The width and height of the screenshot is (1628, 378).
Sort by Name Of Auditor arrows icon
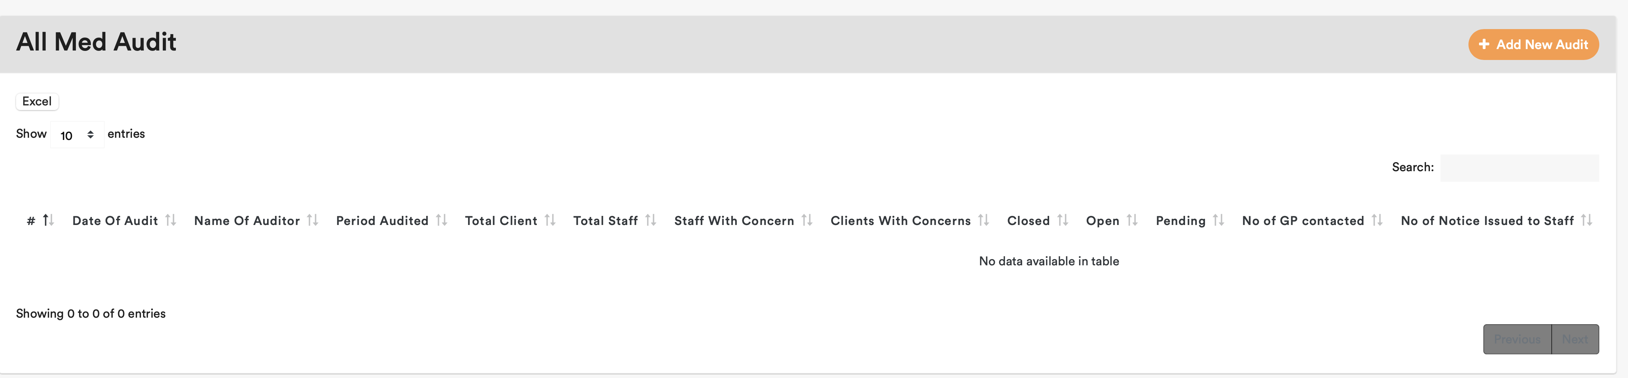312,220
